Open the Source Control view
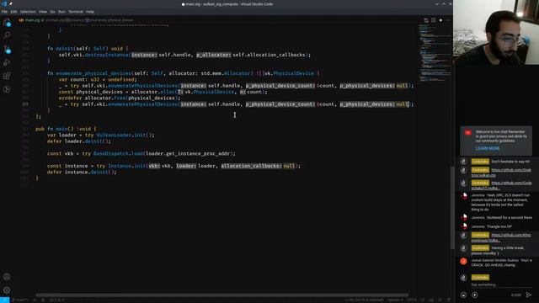The width and height of the screenshot is (539, 303). pos(7,49)
